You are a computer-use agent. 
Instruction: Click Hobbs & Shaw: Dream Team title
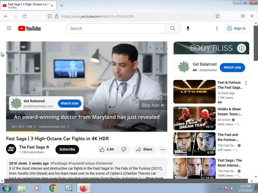[x=230, y=112]
